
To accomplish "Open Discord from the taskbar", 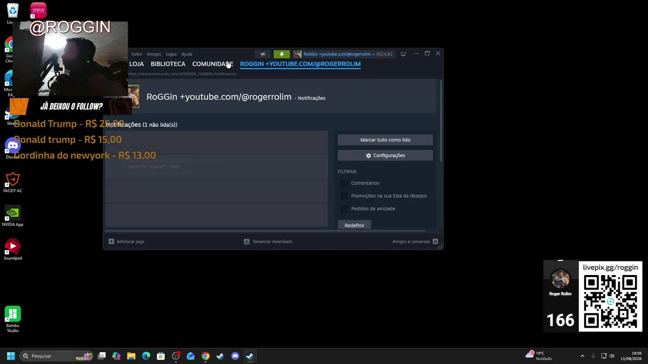I will tap(235, 356).
